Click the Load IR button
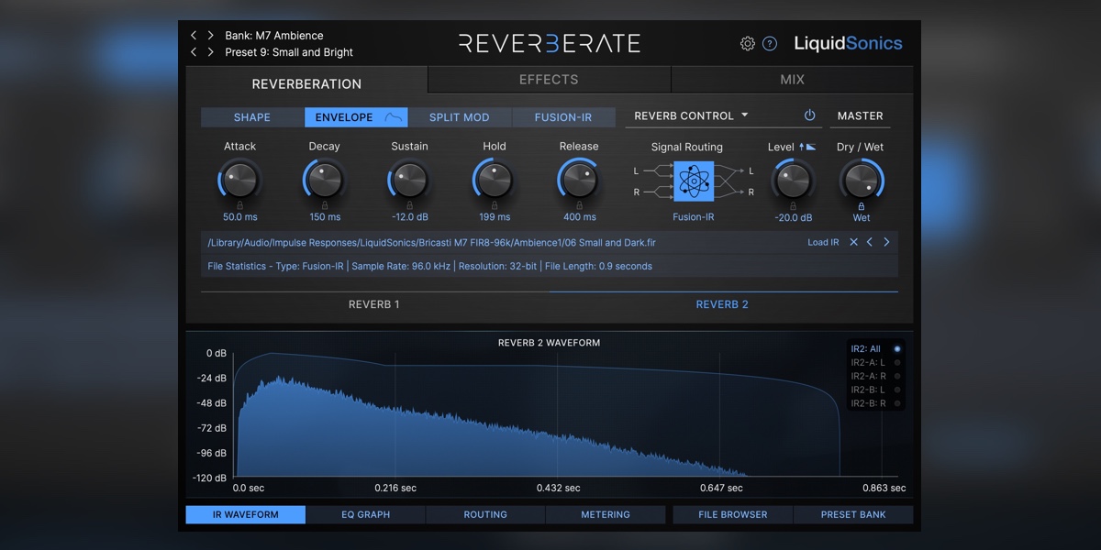This screenshot has height=550, width=1101. 823,242
